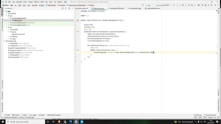221x124 pixels.
Task: Open the Build menu
Action: coord(42,2)
